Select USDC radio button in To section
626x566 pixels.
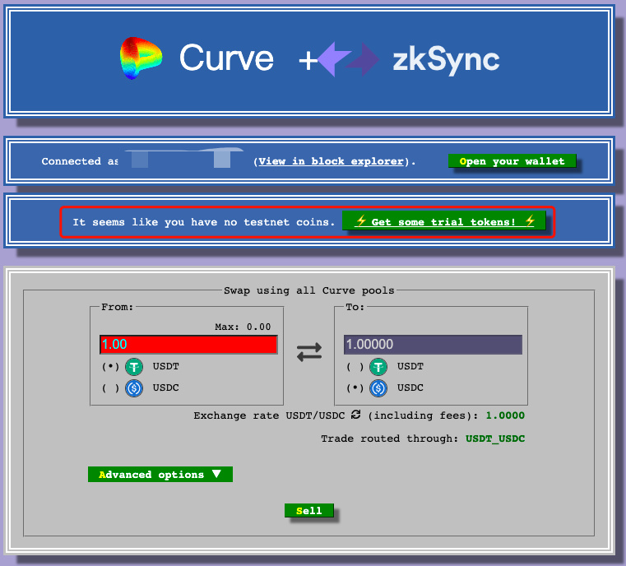click(x=355, y=388)
